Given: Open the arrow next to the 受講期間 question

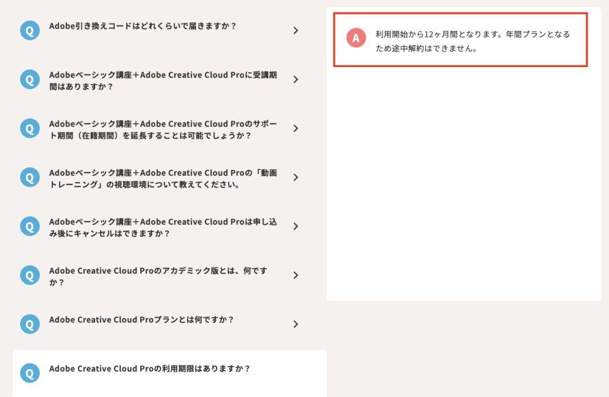Looking at the screenshot, I should pos(296,79).
